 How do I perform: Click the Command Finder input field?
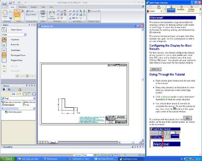tap(83, 155)
